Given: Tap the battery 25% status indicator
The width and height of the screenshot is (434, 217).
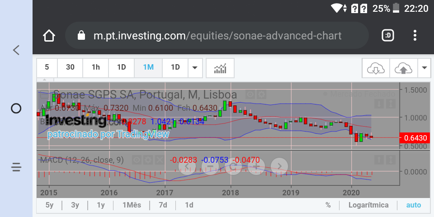Looking at the screenshot, I should coord(386,8).
